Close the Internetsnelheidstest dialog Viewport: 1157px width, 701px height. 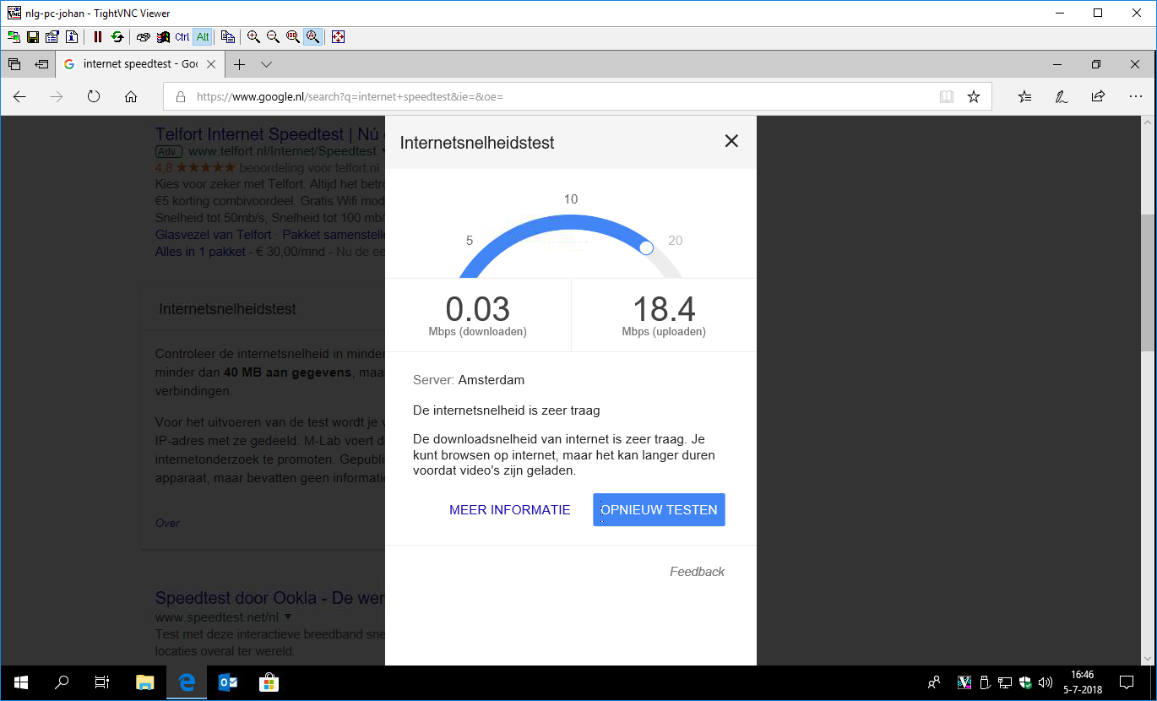point(731,142)
